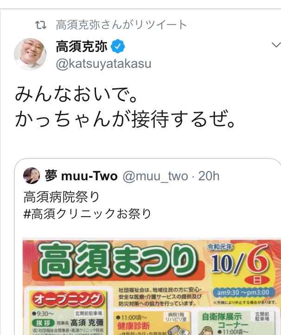Open 高須克弥's profile avatar

[x=30, y=54]
